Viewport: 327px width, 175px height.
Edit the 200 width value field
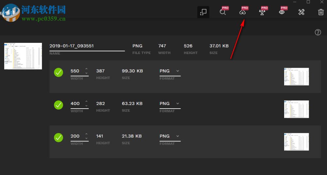tap(75, 136)
